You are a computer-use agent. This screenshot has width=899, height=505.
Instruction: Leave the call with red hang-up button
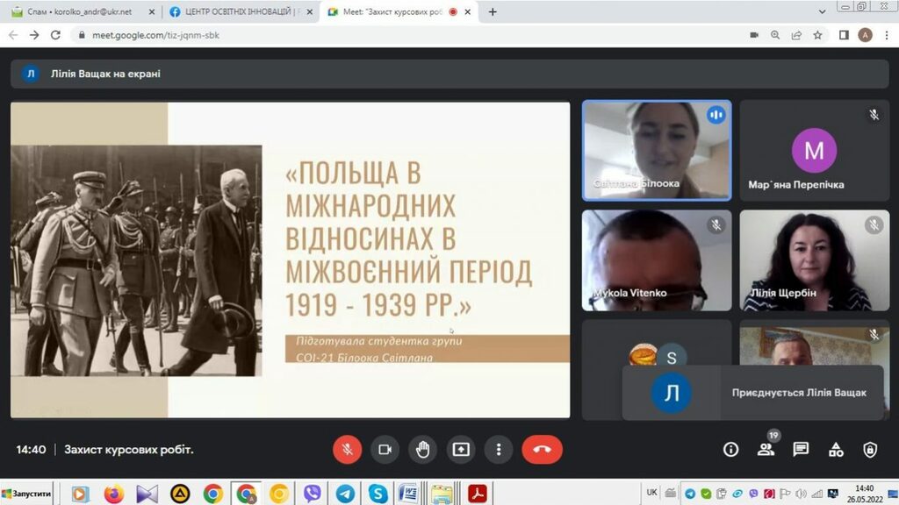pyautogui.click(x=542, y=450)
